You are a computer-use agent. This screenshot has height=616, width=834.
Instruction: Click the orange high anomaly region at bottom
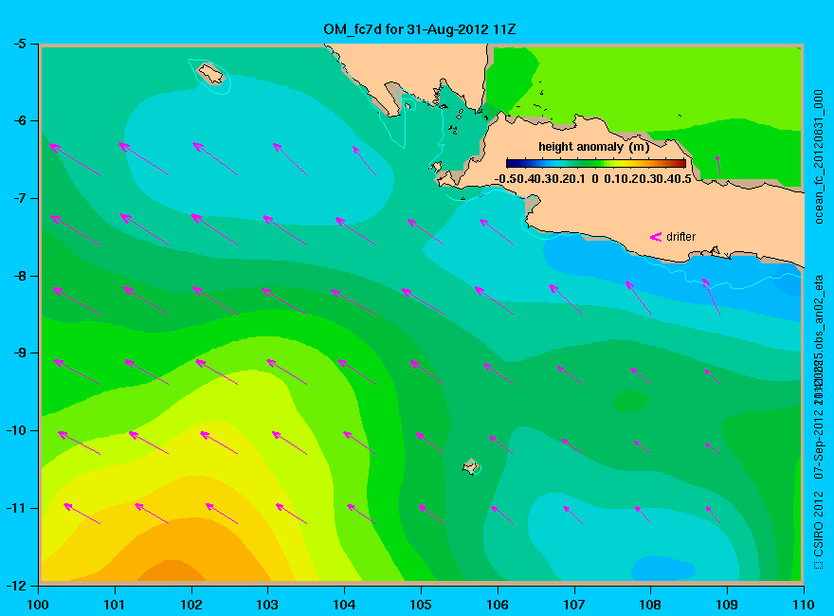point(172,571)
